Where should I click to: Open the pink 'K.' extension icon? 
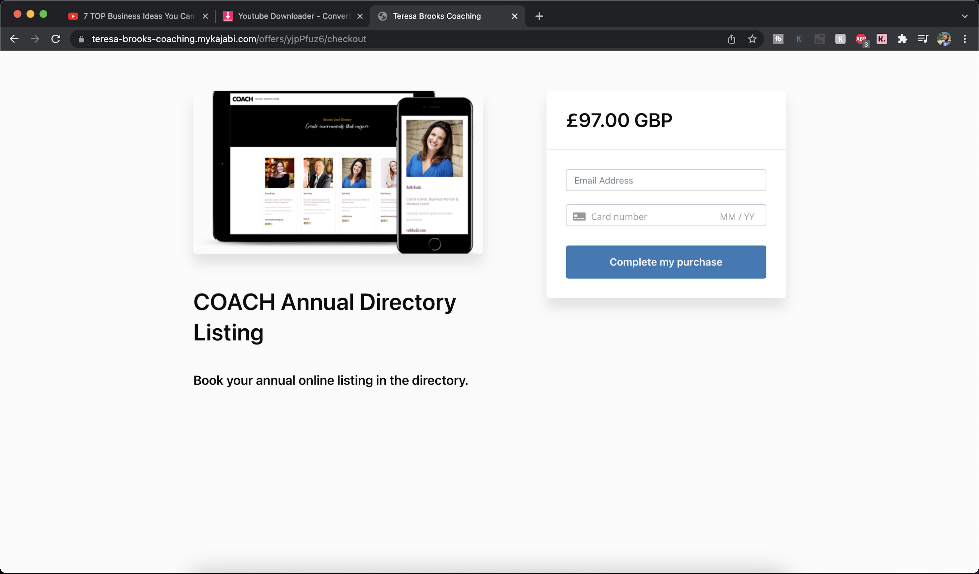click(882, 39)
